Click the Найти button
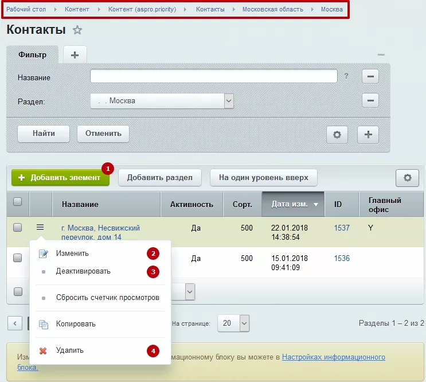This screenshot has width=426, height=382. pyautogui.click(x=44, y=134)
